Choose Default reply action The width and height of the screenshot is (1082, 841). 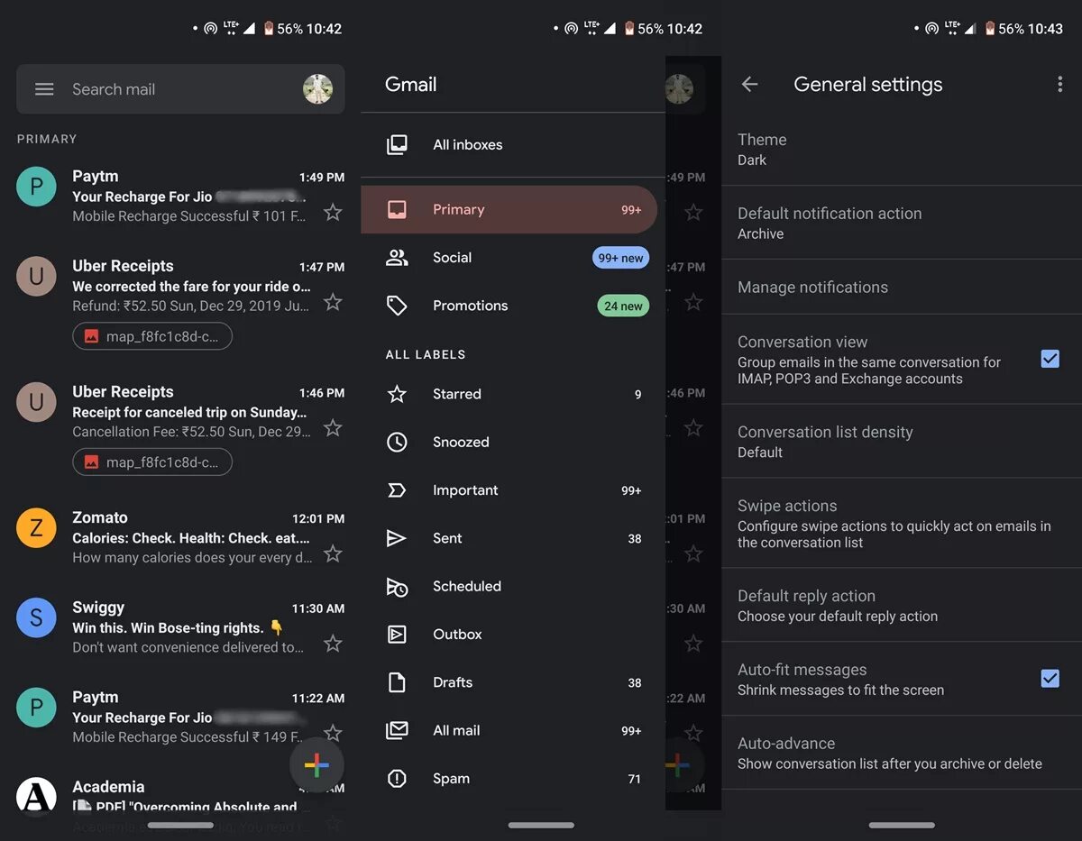[902, 606]
